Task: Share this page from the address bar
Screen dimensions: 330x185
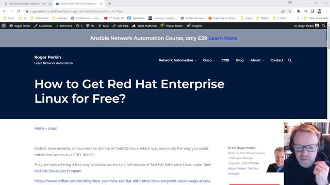Action: tap(283, 11)
